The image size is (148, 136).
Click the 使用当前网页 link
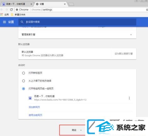point(36,115)
